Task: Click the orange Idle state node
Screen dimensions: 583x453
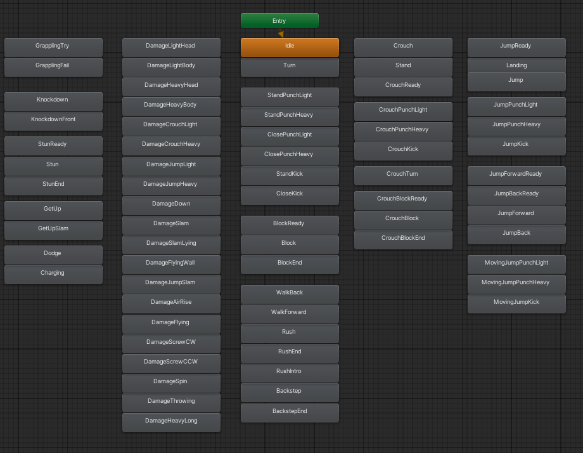Action: (x=290, y=46)
